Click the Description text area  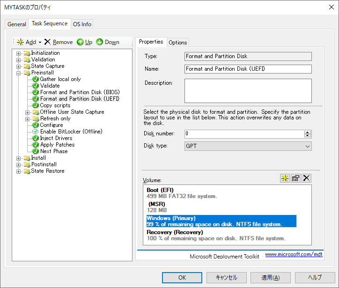pos(248,91)
